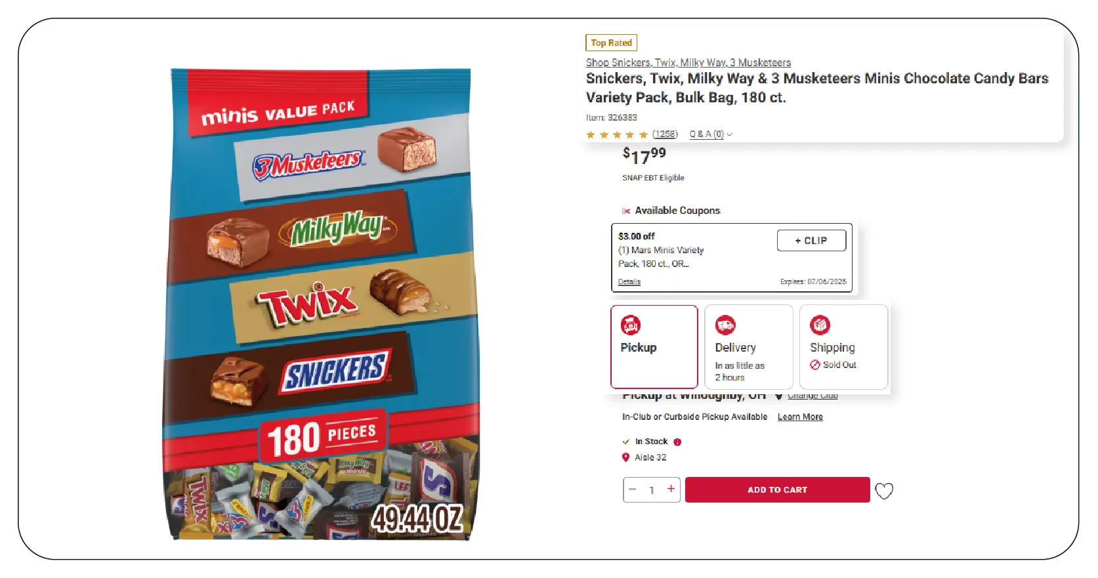Clip the $3.00 off coupon
The height and width of the screenshot is (578, 1098).
[811, 241]
